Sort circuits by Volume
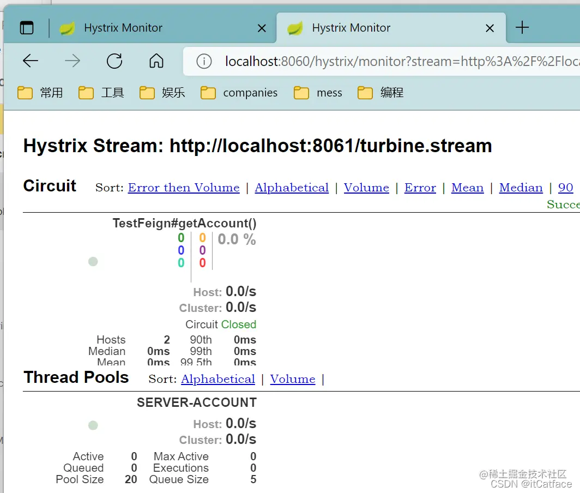 366,188
